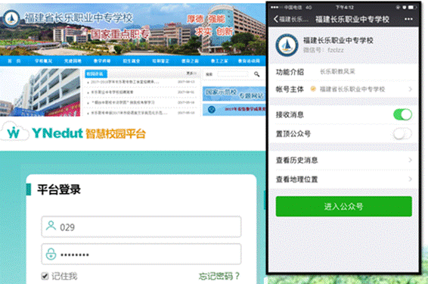Screen dimensions: 428x284
Task: Click the user icon in the username field
Action: 51,226
